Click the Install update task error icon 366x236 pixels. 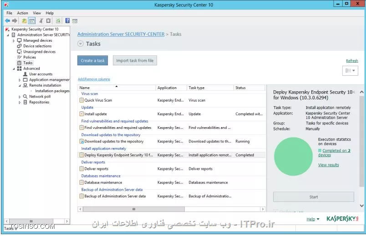click(x=81, y=114)
